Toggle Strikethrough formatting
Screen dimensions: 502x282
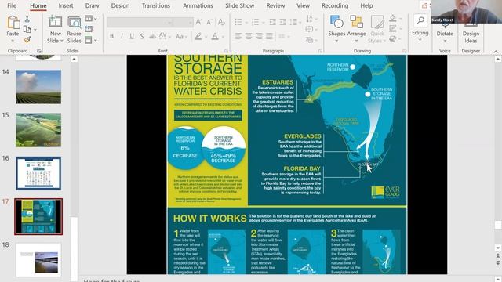coord(152,36)
